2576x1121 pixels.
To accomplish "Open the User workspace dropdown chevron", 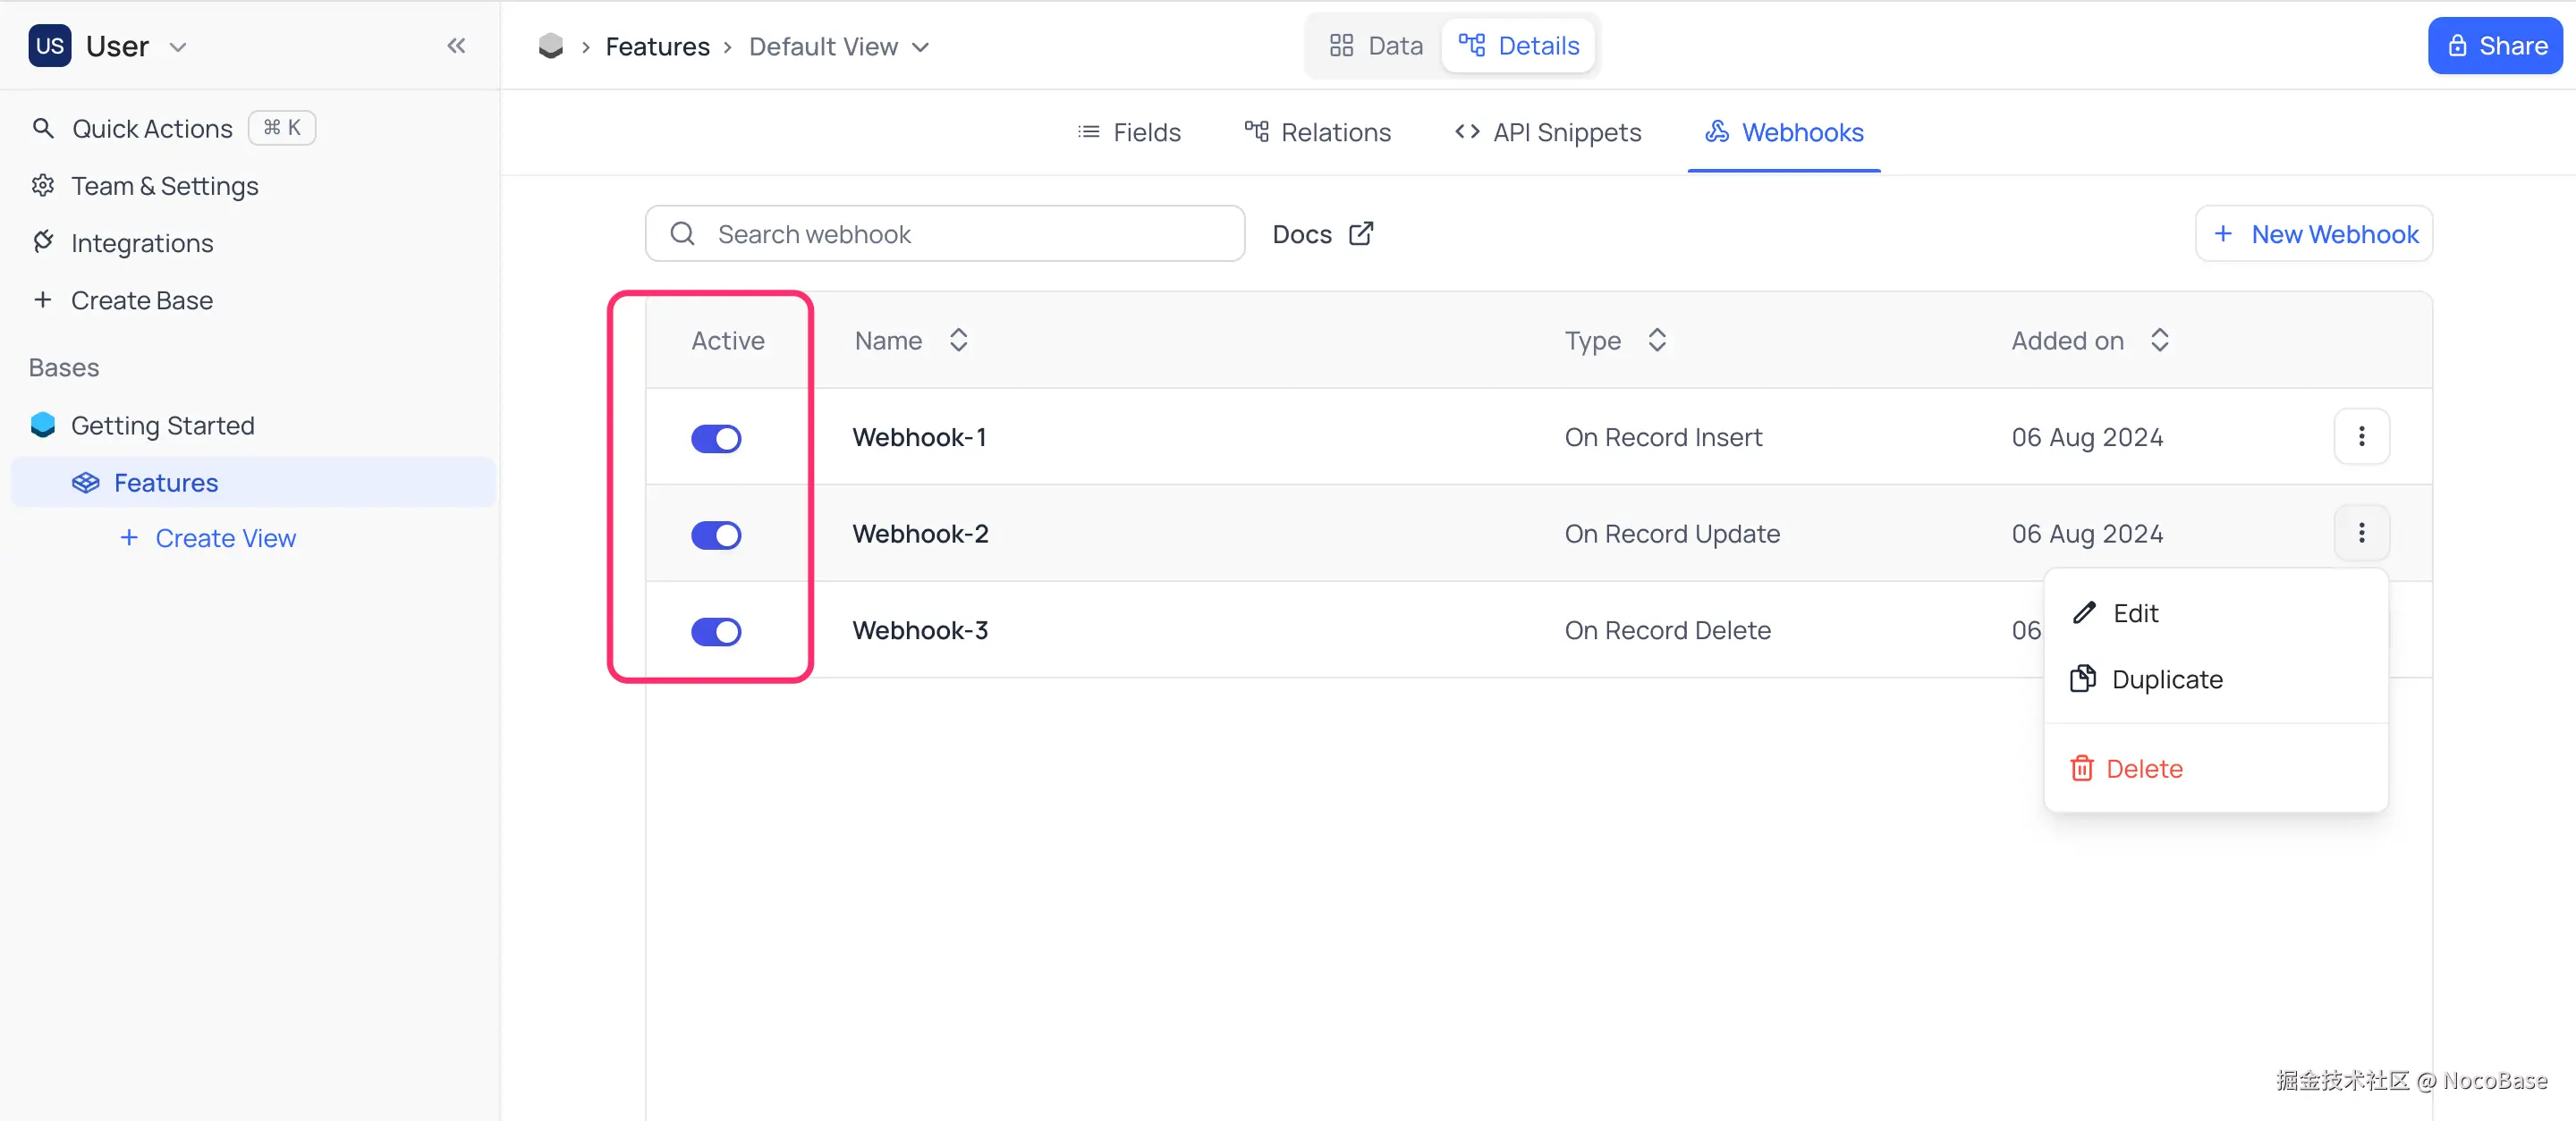I will (x=178, y=47).
